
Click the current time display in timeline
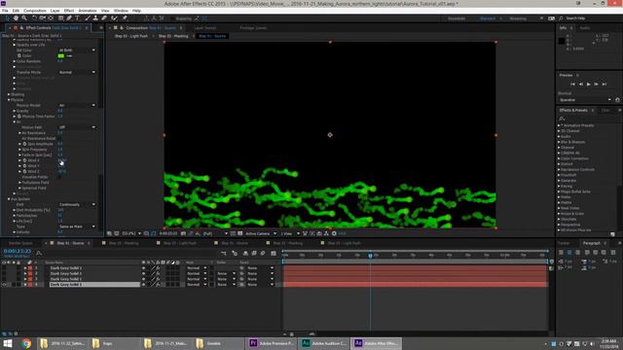coord(18,251)
